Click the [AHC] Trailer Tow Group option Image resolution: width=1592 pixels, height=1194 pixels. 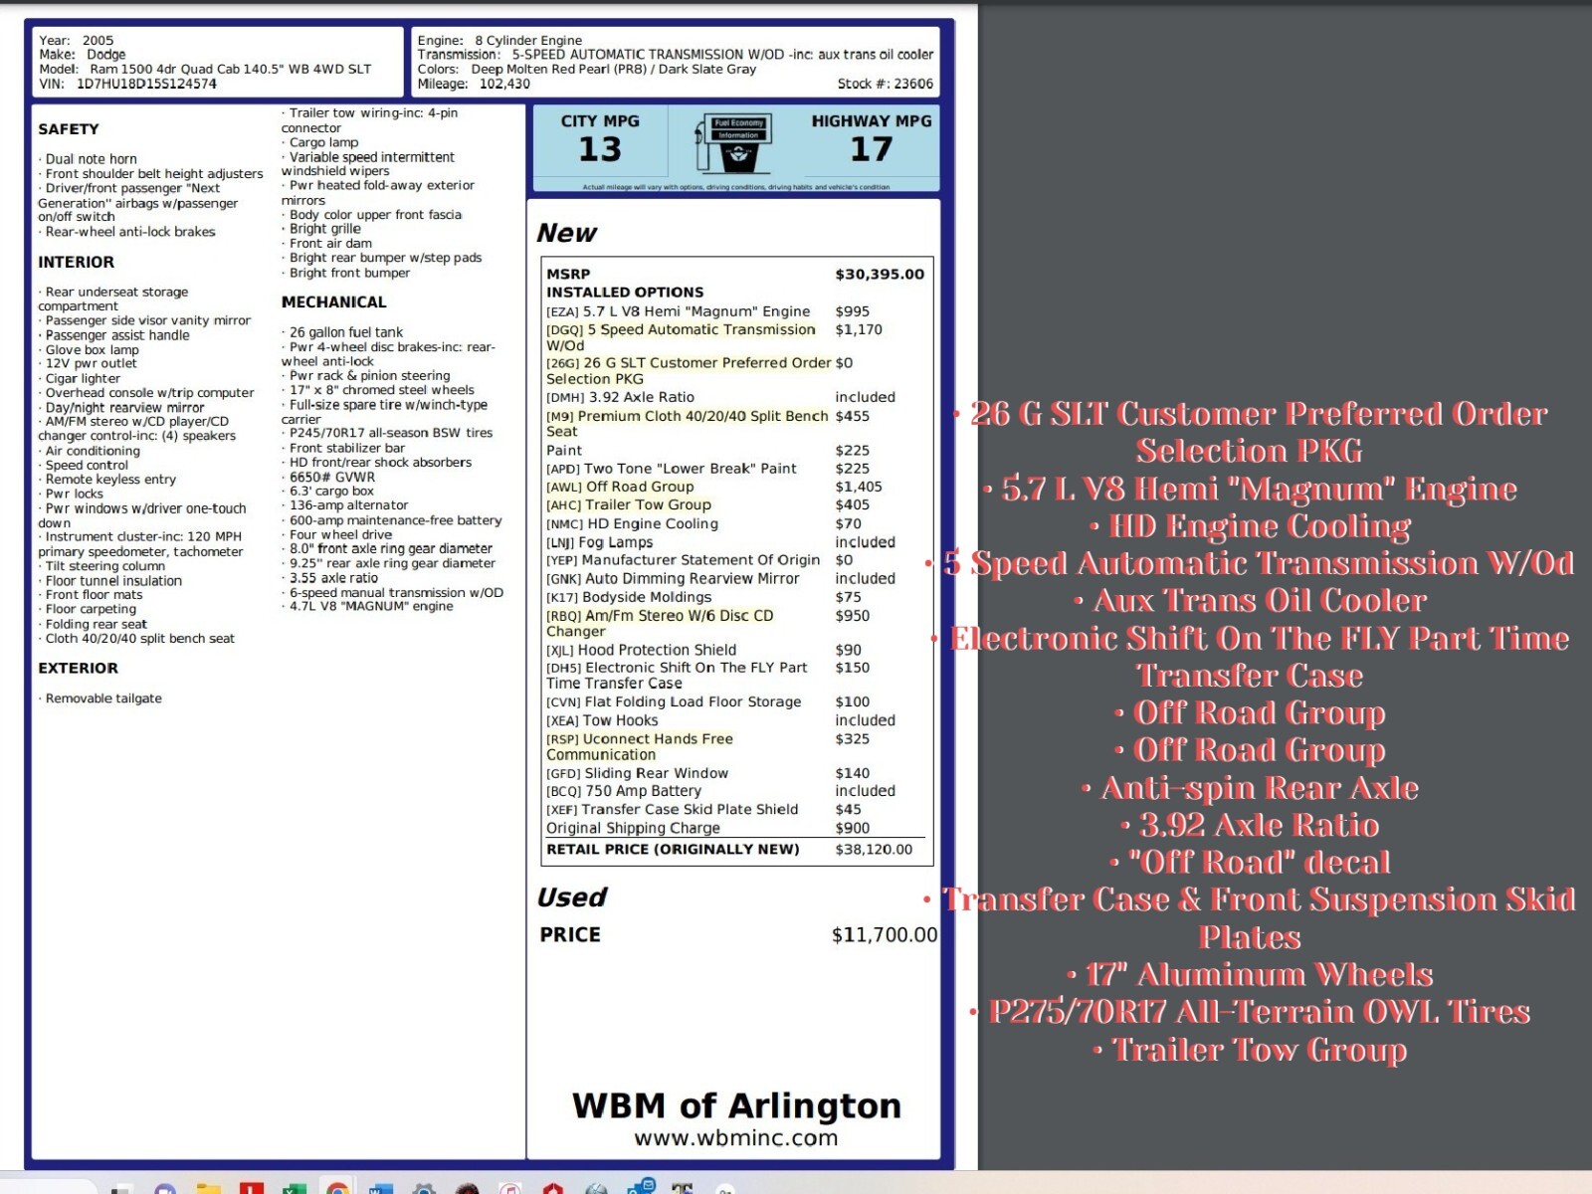pos(707,504)
